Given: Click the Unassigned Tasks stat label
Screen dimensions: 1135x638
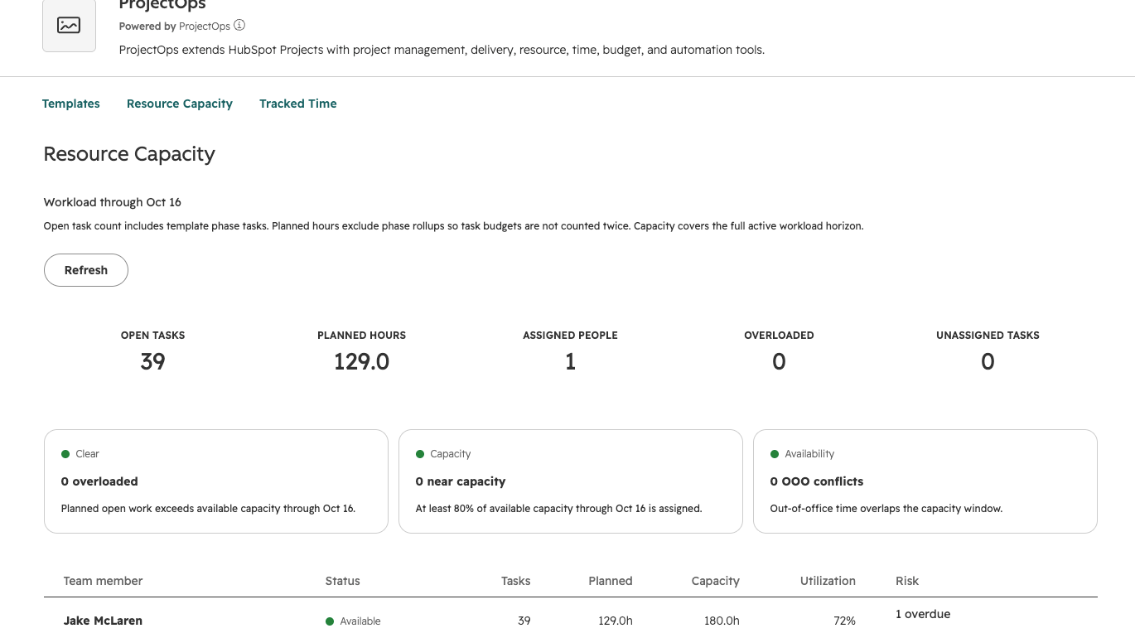Looking at the screenshot, I should click(x=988, y=336).
